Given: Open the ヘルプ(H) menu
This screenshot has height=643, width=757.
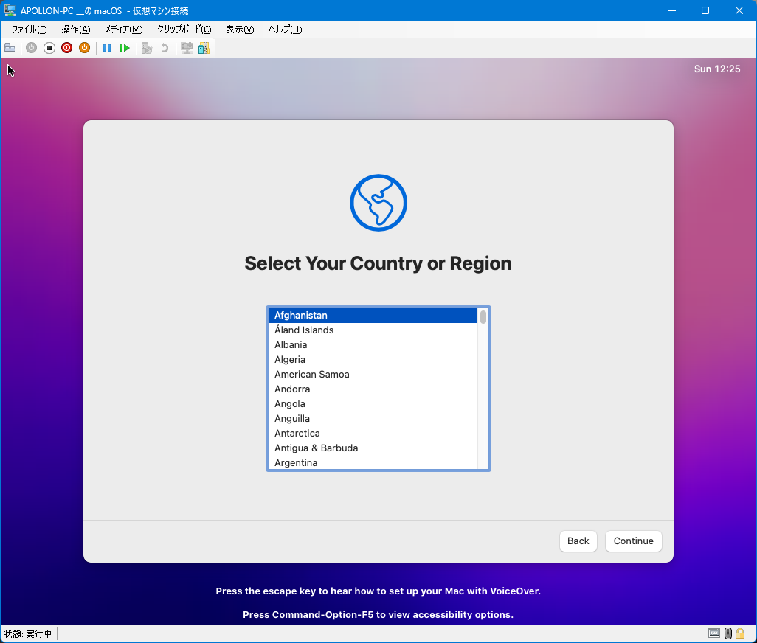Looking at the screenshot, I should pos(286,29).
